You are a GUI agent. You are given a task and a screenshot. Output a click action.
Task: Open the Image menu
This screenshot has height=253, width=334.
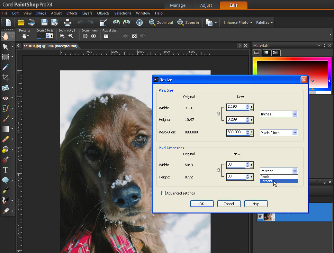click(x=41, y=13)
